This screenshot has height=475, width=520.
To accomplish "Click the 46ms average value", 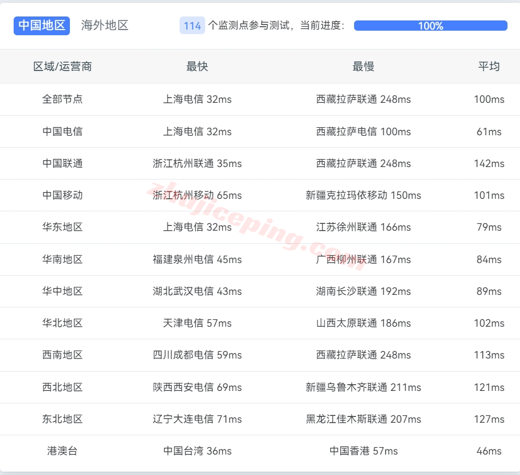I will coord(489,451).
